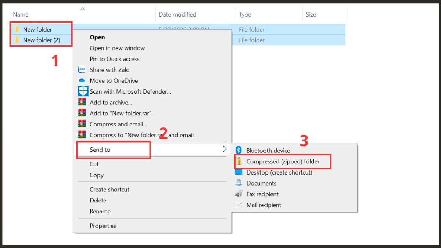Sort by the Name column header
Screen dimensions: 441x248
point(21,15)
